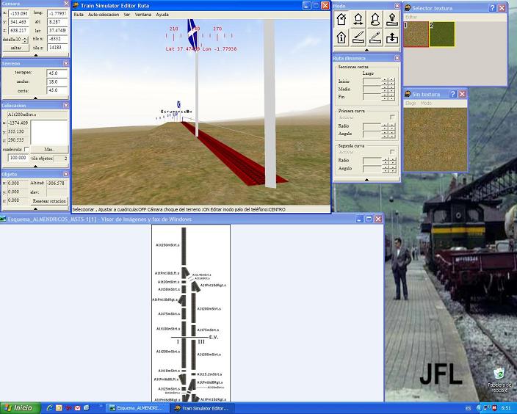Select the rotate object mode icon
This screenshot has width=517, height=414.
[x=375, y=19]
